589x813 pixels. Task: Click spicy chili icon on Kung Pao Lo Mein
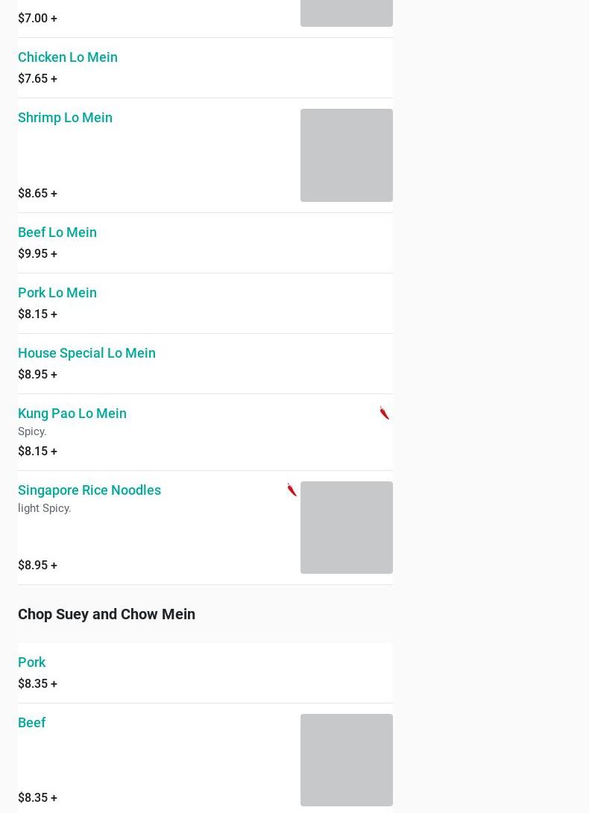[385, 413]
